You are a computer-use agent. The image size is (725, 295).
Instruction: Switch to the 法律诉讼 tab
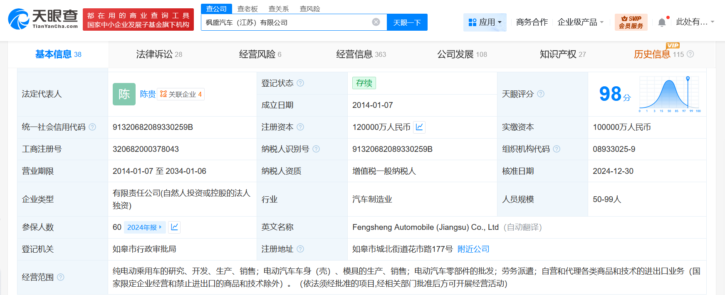click(x=159, y=54)
